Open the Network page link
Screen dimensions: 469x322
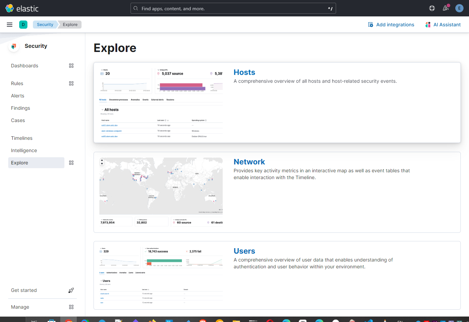(249, 162)
